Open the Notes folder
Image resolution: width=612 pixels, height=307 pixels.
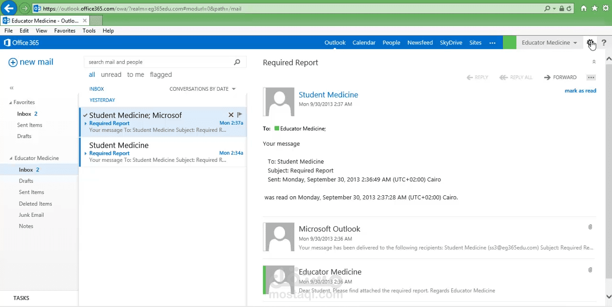(x=26, y=226)
